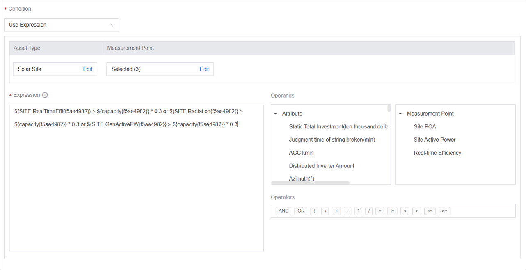Viewport: 526px width, 270px height.
Task: Collapse the Measurement Point tree node
Action: click(x=400, y=114)
